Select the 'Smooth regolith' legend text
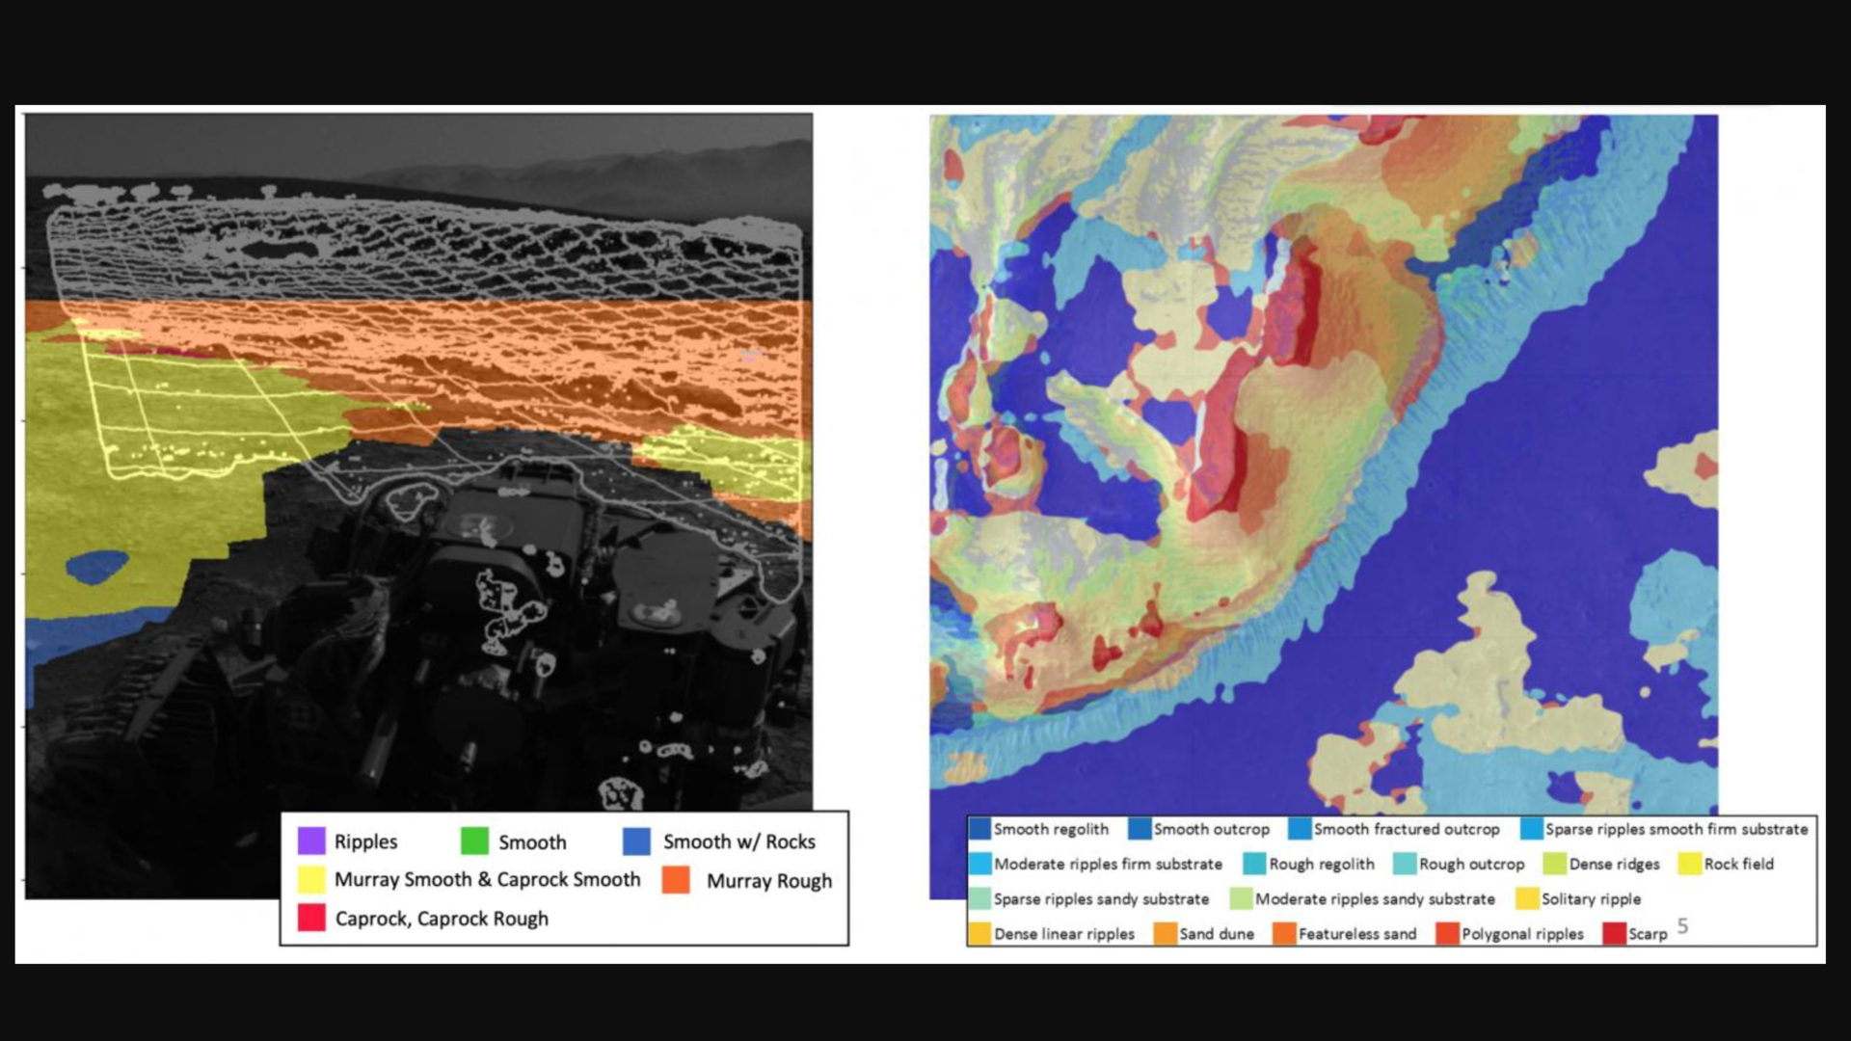Viewport: 1851px width, 1041px height. point(1051,829)
